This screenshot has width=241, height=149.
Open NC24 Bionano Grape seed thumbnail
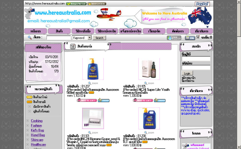pyautogui.click(x=93, y=118)
